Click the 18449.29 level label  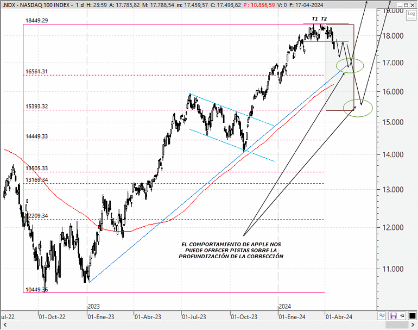click(x=37, y=21)
